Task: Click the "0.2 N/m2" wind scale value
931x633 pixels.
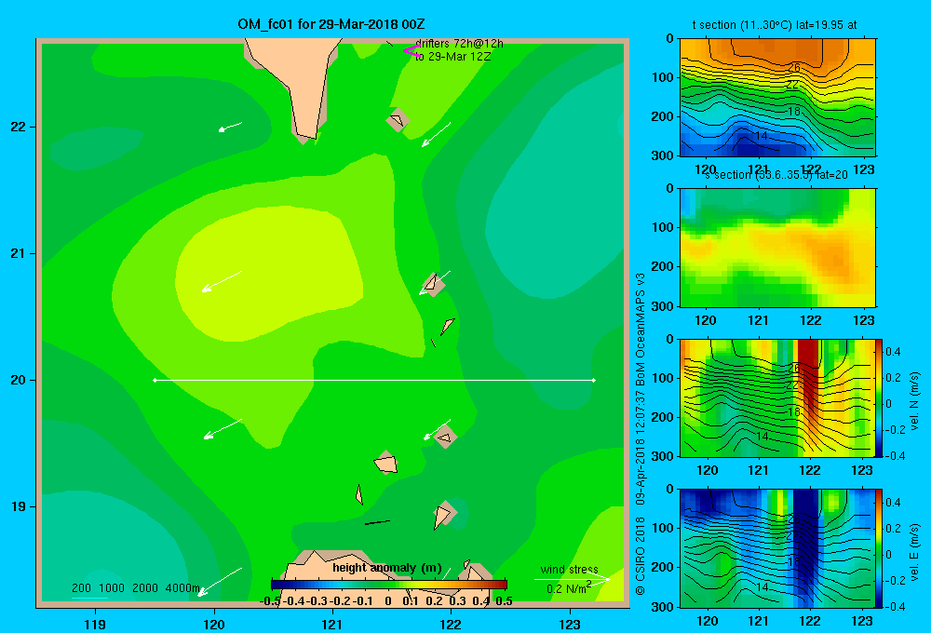Action: pos(569,588)
